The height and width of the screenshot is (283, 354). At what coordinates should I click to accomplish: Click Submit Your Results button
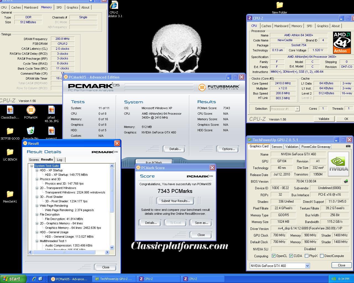175,201
